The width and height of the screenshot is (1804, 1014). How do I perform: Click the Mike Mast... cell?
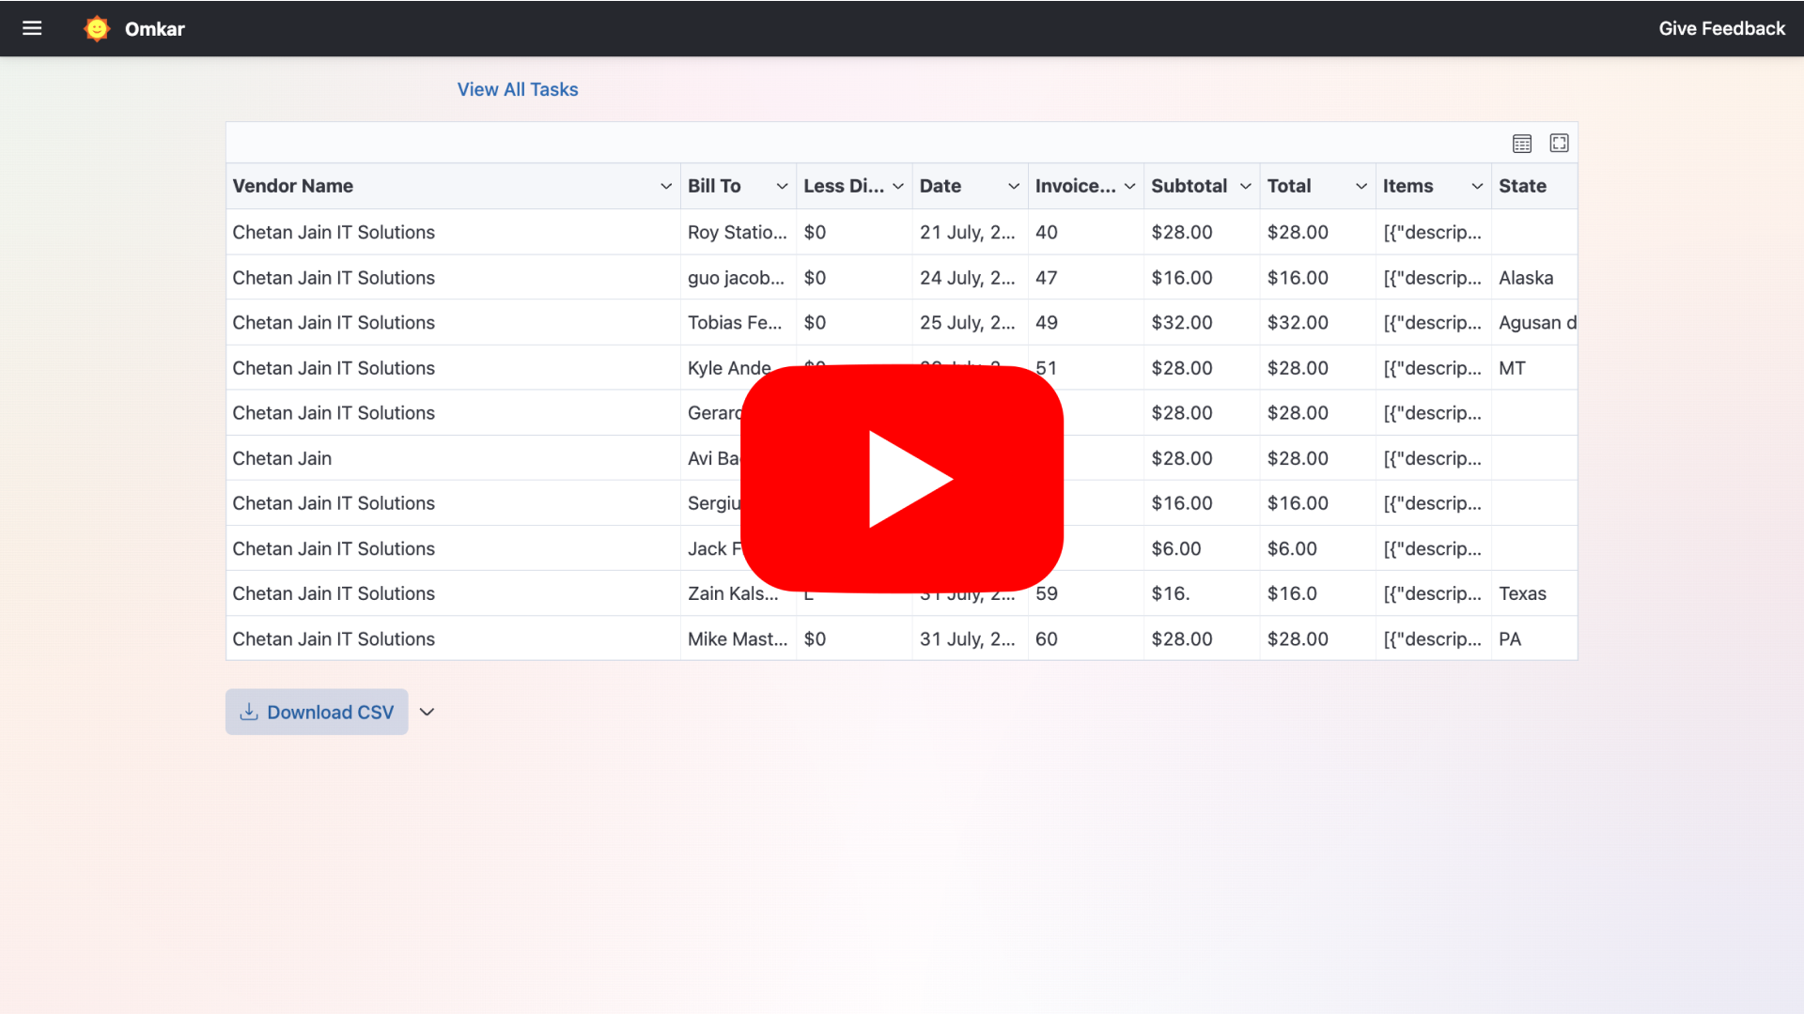tap(739, 638)
